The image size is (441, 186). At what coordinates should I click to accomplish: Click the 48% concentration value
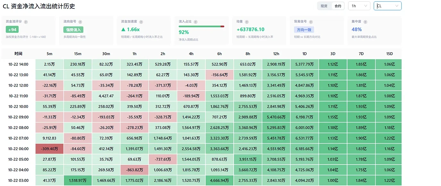coord(357,30)
